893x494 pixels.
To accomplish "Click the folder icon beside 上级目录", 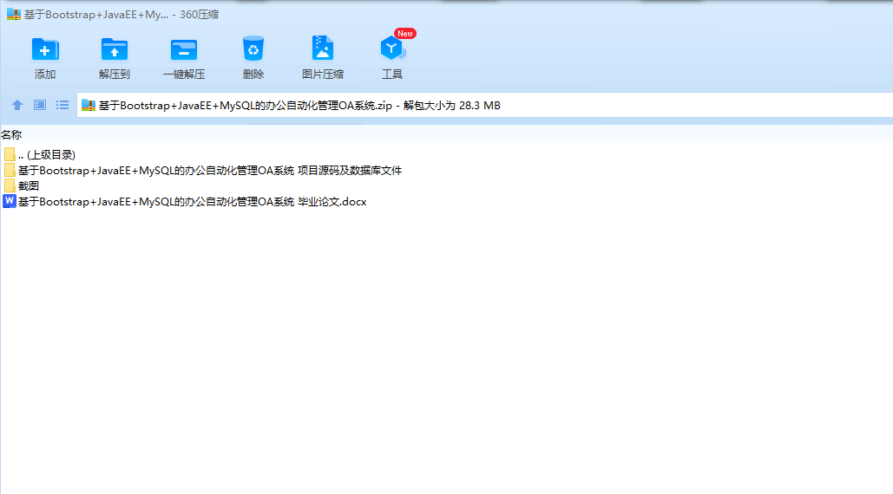I will (x=9, y=154).
